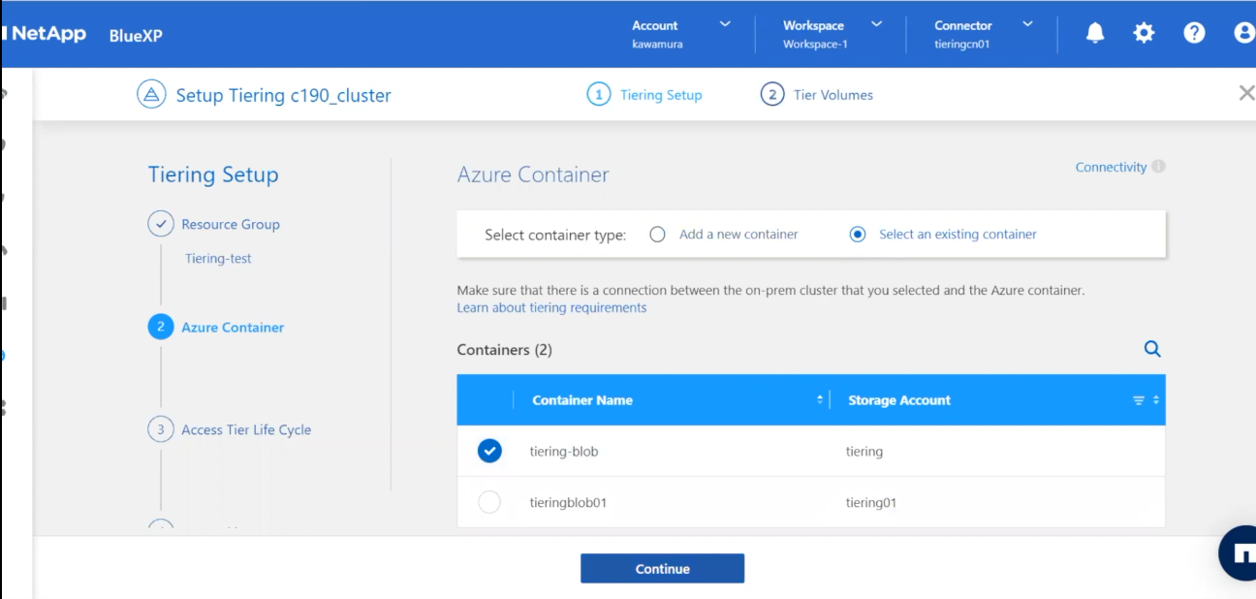Close the Setup Tiering wizard
Image resolution: width=1256 pixels, height=599 pixels.
click(x=1246, y=94)
